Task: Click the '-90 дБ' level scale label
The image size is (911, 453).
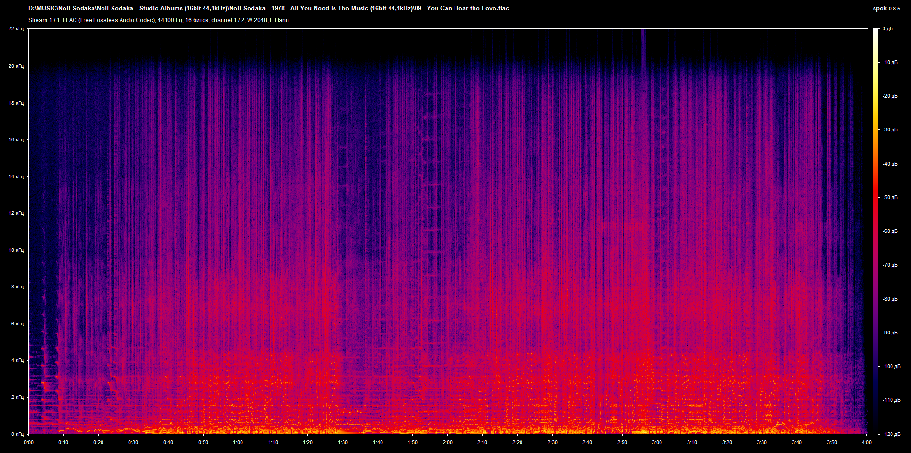Action: click(890, 333)
